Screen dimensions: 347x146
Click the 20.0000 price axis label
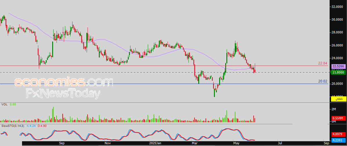(338, 84)
